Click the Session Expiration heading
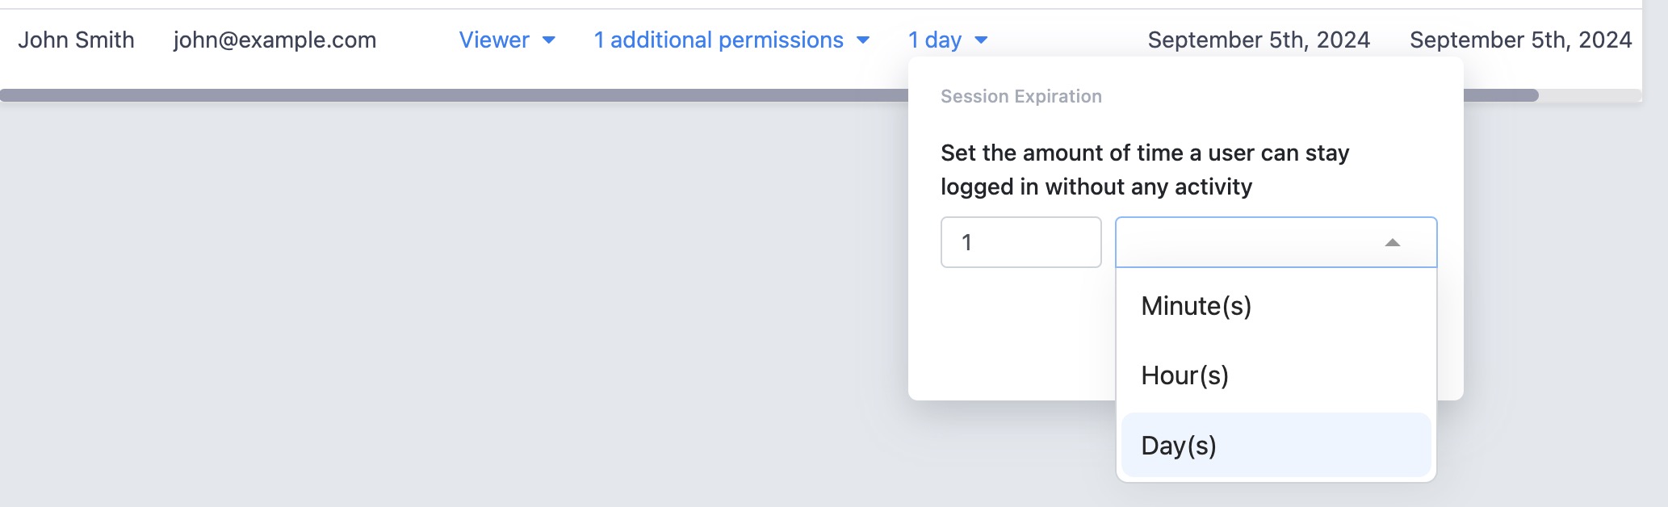This screenshot has width=1668, height=507. 1021,96
